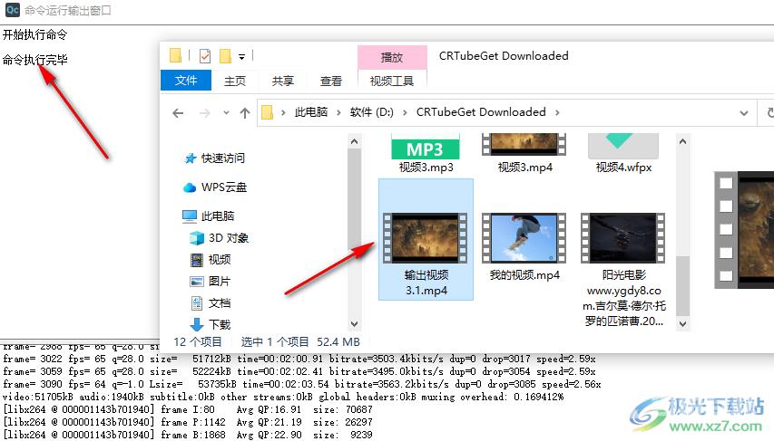Open the 视频工具 ribbon tab

pyautogui.click(x=392, y=81)
